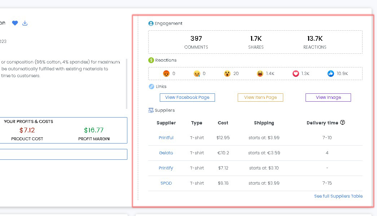Viewport: 377px width, 216px height.
Task: Click the empty input box below profits
Action: tap(63, 154)
